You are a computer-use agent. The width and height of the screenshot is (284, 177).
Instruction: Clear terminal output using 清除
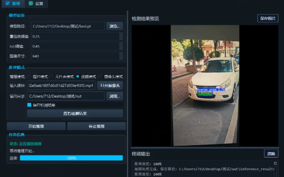[271, 153]
